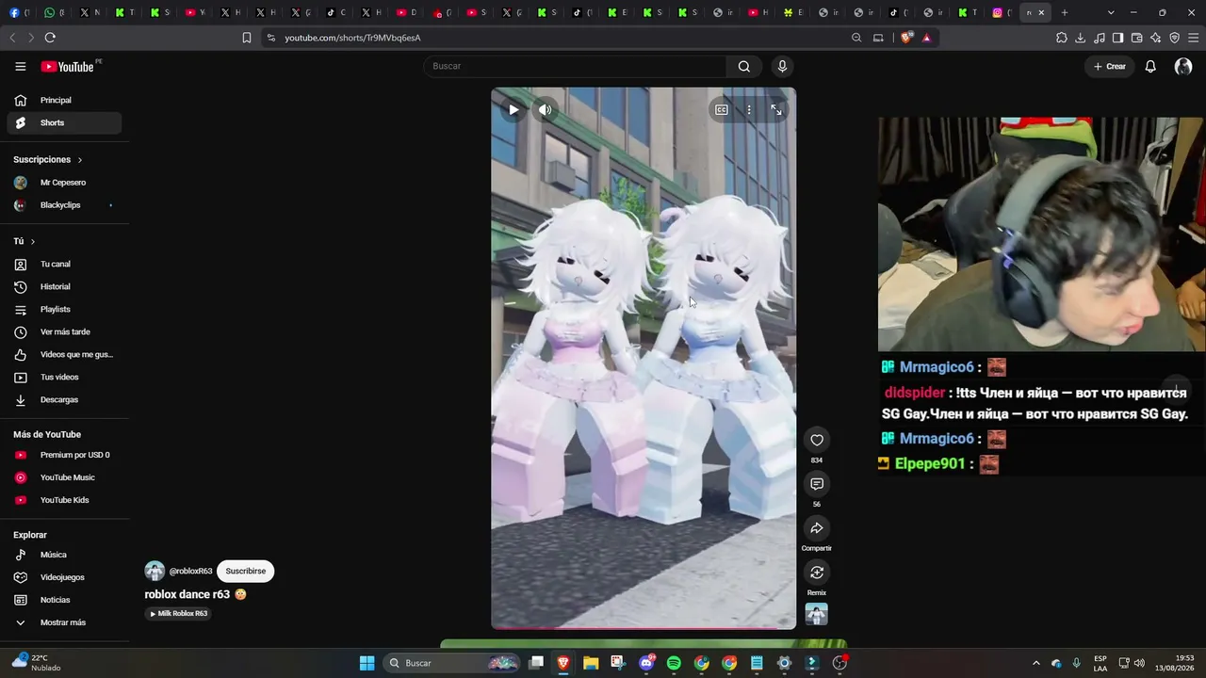Open File Explorer from the taskbar
Image resolution: width=1206 pixels, height=678 pixels.
(591, 663)
